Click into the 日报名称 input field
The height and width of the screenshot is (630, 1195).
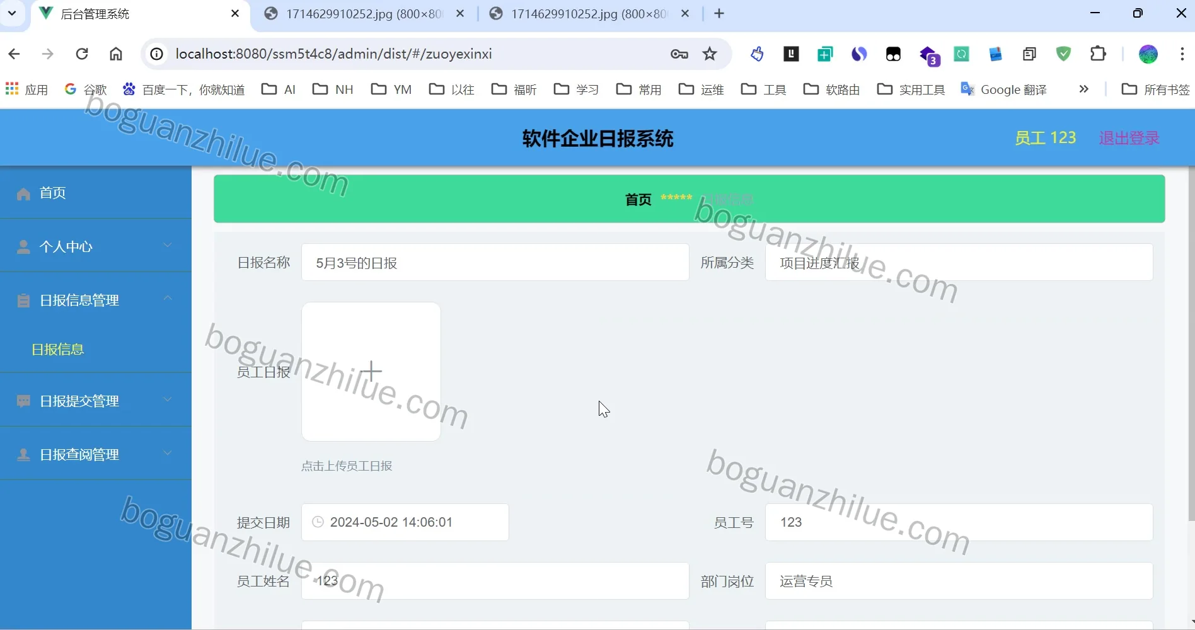[x=495, y=263]
